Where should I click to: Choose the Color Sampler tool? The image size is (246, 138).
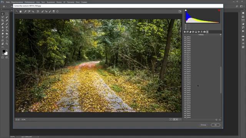click(29, 11)
